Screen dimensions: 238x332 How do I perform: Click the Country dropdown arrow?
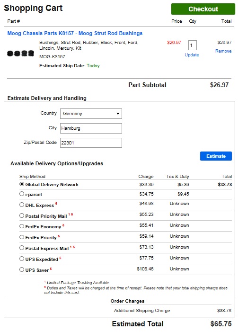coord(118,114)
